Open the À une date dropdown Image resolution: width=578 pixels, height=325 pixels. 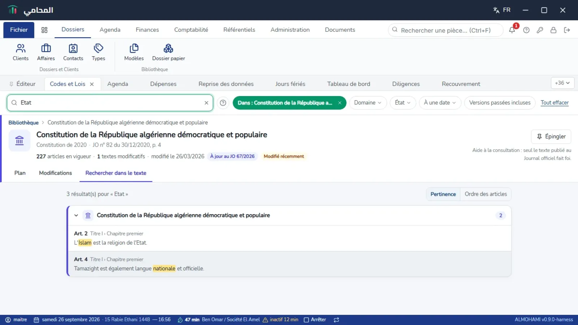440,103
